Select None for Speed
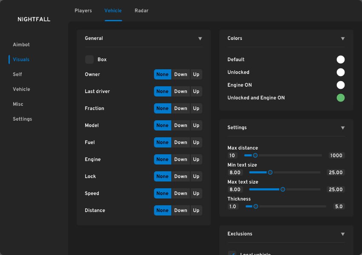The width and height of the screenshot is (362, 255). pyautogui.click(x=162, y=193)
